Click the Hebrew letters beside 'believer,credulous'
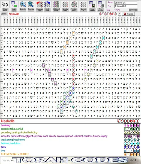Viewport: 141px width, 164px height. 132,143
